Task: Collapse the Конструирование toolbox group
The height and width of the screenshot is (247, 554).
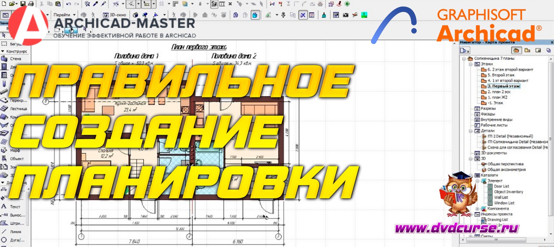Action: (x=3, y=51)
